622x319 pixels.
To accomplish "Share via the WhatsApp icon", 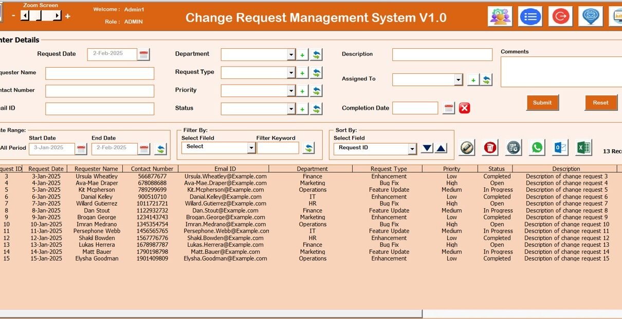I will (x=537, y=148).
